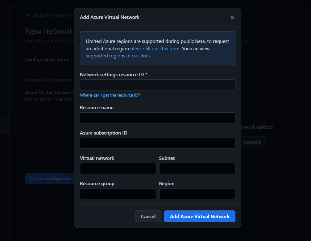Select the 'Azure subscription ID' label
The image size is (311, 241).
(104, 133)
